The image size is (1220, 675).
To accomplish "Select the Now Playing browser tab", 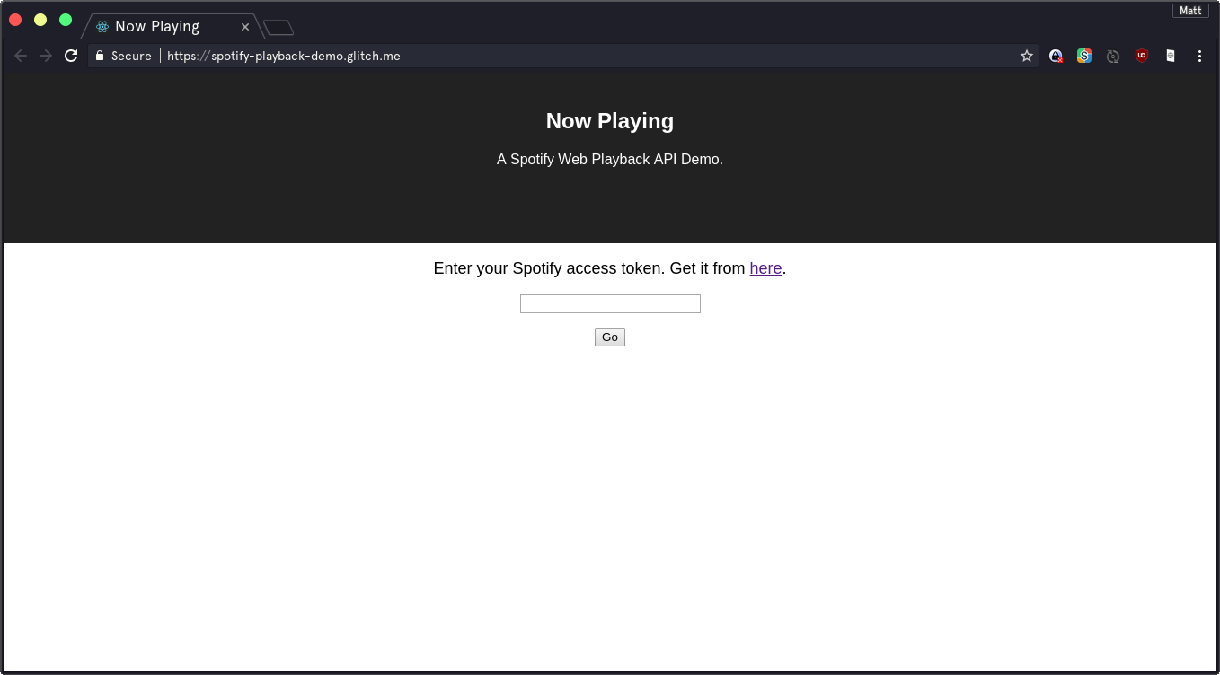I will (162, 26).
